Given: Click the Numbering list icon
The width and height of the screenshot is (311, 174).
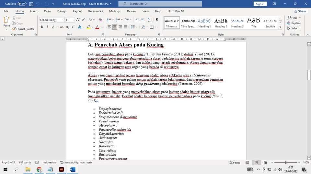Looking at the screenshot, I should point(118,20).
